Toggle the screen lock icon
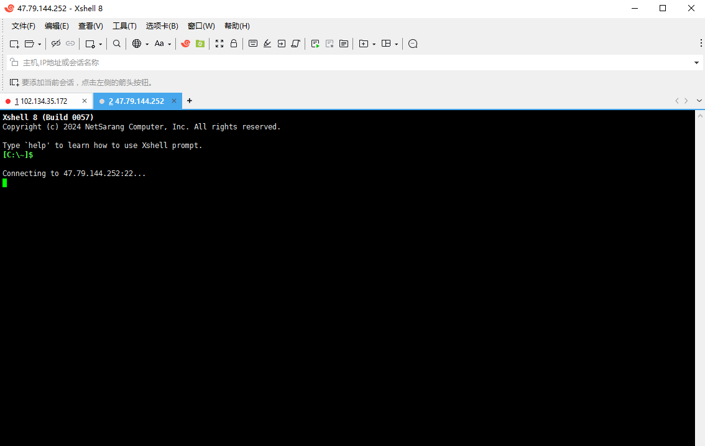Screen dimensions: 705x446 234,44
